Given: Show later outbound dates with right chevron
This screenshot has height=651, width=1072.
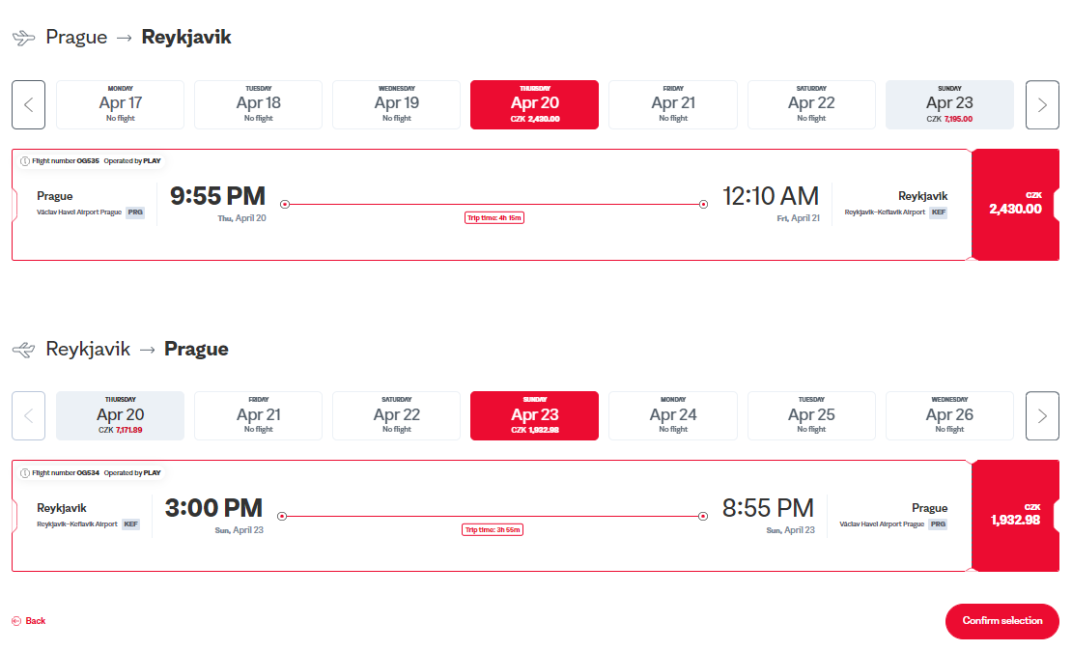Looking at the screenshot, I should pos(1042,104).
